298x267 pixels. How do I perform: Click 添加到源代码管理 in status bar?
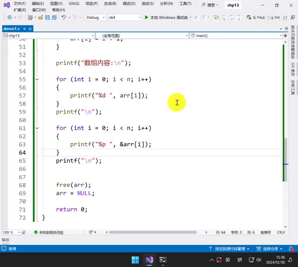tap(229, 248)
